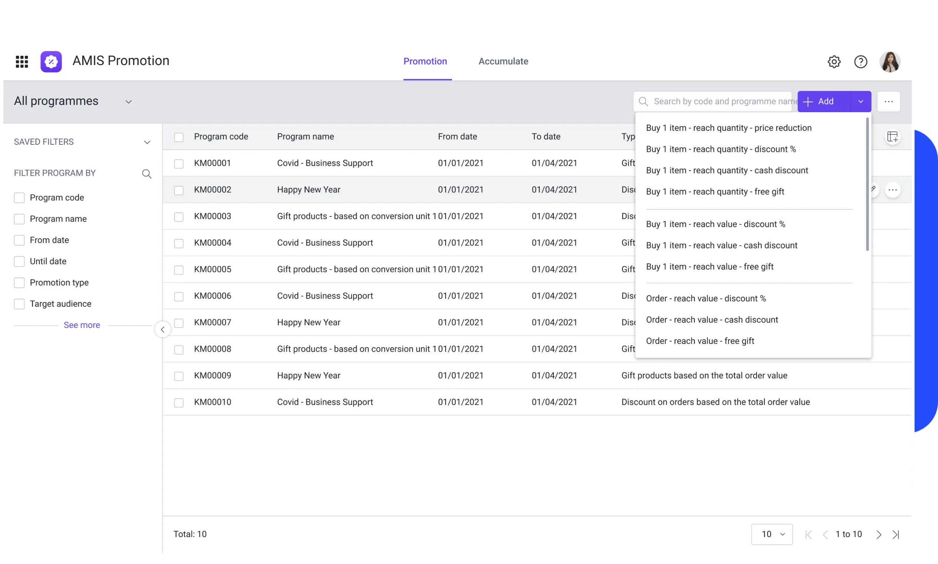The height and width of the screenshot is (564, 938).
Task: Click the Add button
Action: point(825,101)
